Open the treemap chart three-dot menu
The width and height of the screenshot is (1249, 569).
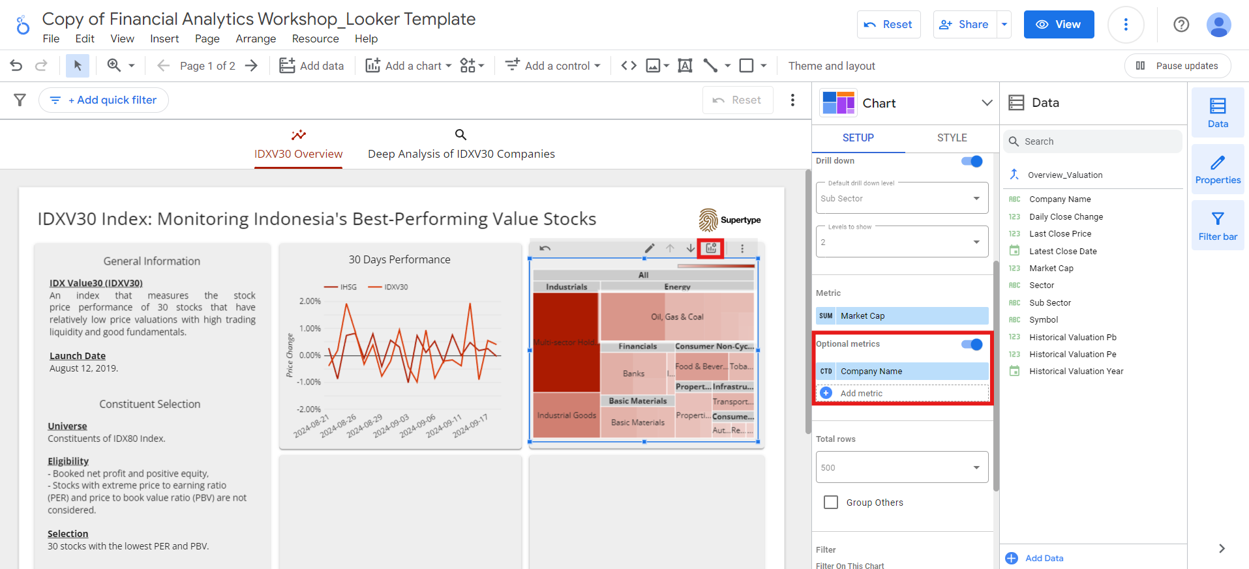tap(742, 248)
